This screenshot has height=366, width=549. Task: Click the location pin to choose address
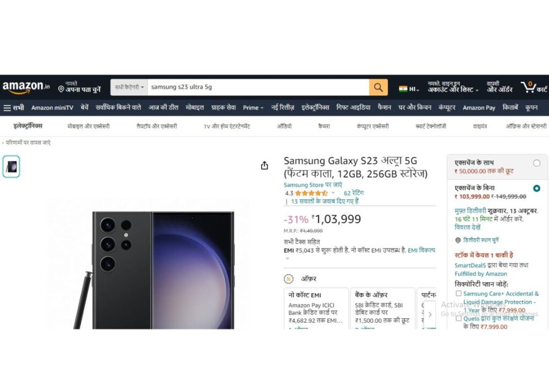coord(61,89)
